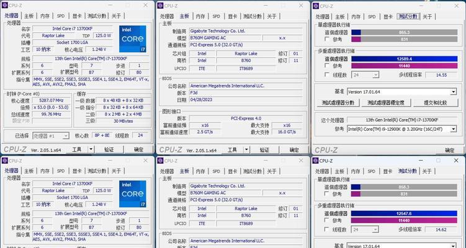The image size is (466, 248).
Task: Click CPU-Z title icon in lower-middle window
Action: point(161,161)
